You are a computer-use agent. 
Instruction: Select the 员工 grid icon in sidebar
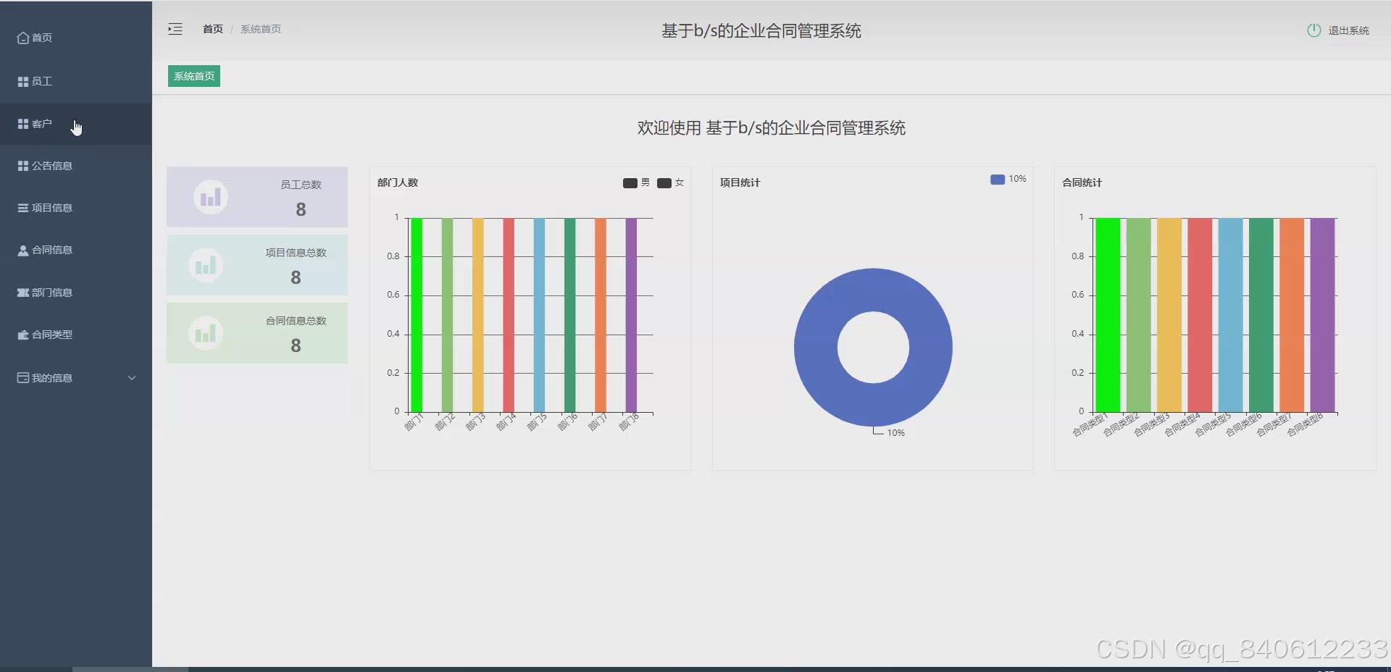point(22,80)
